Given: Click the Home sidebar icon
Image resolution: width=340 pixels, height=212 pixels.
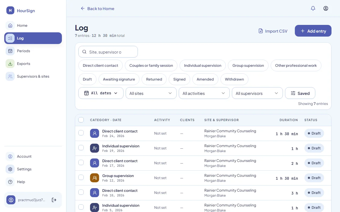Looking at the screenshot, I should [x=10, y=25].
